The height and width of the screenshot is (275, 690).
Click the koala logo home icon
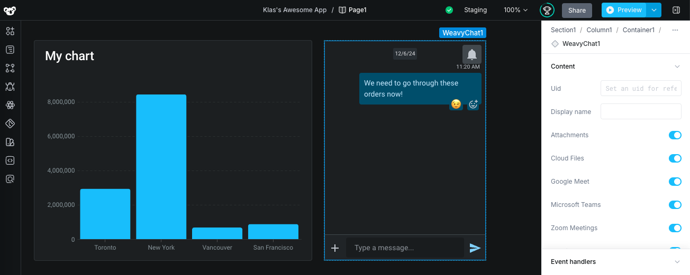click(x=10, y=10)
